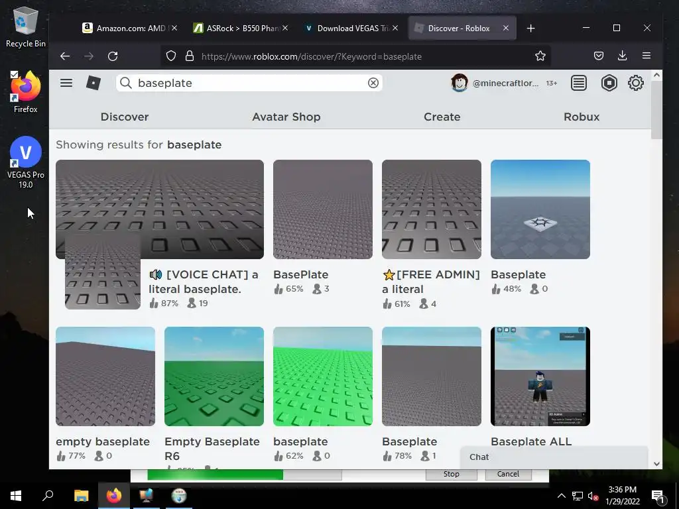
Task: Open the Roblox hamburger navigation menu
Action: (66, 83)
